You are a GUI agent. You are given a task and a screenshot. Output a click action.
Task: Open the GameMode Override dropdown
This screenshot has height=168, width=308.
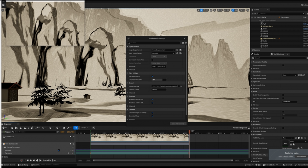click(290, 75)
